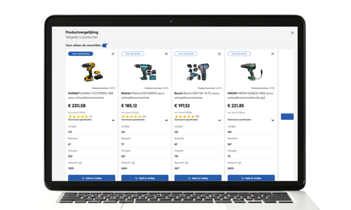The width and height of the screenshot is (351, 210).
Task: Set HiKOKI as first choice via 'Toon als eerste'
Action: (239, 53)
